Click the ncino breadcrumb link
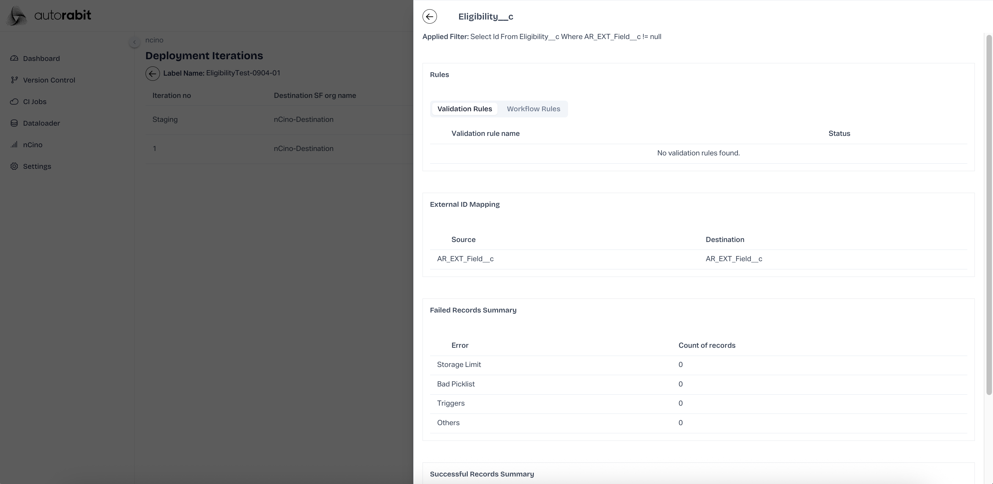993x484 pixels. (x=154, y=40)
